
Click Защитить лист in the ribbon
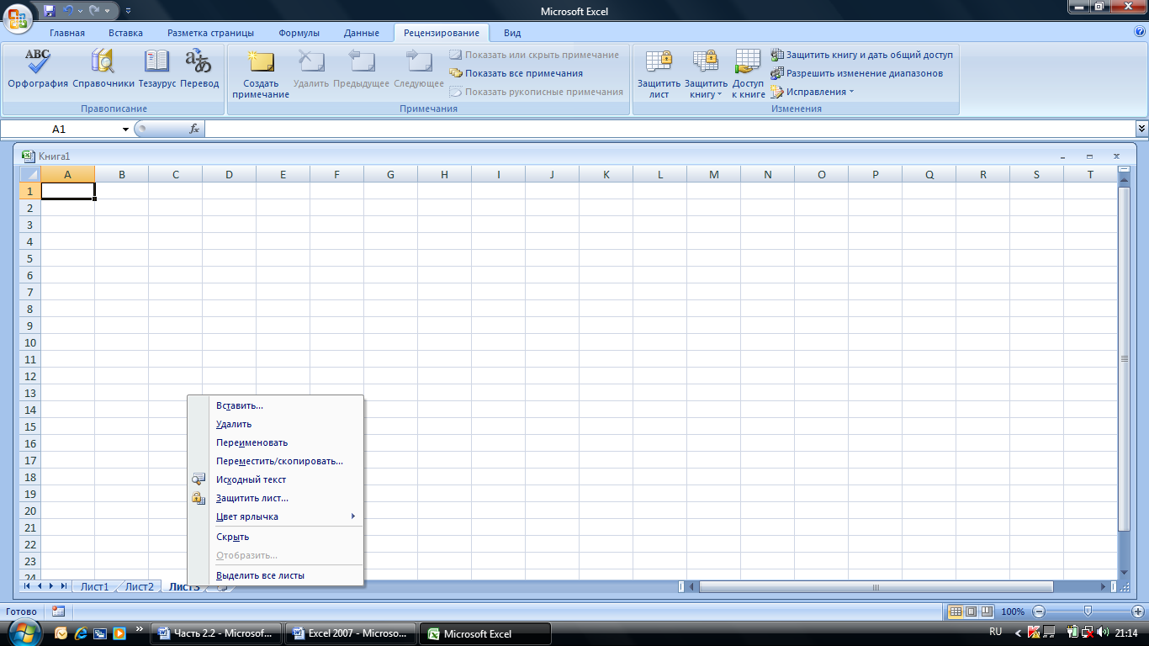pyautogui.click(x=659, y=74)
